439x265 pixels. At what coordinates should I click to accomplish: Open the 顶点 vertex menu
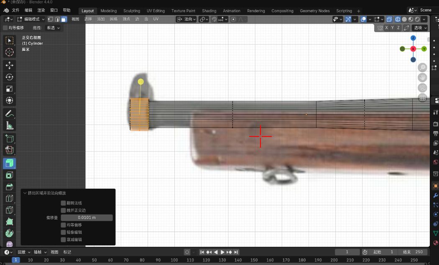tap(126, 19)
